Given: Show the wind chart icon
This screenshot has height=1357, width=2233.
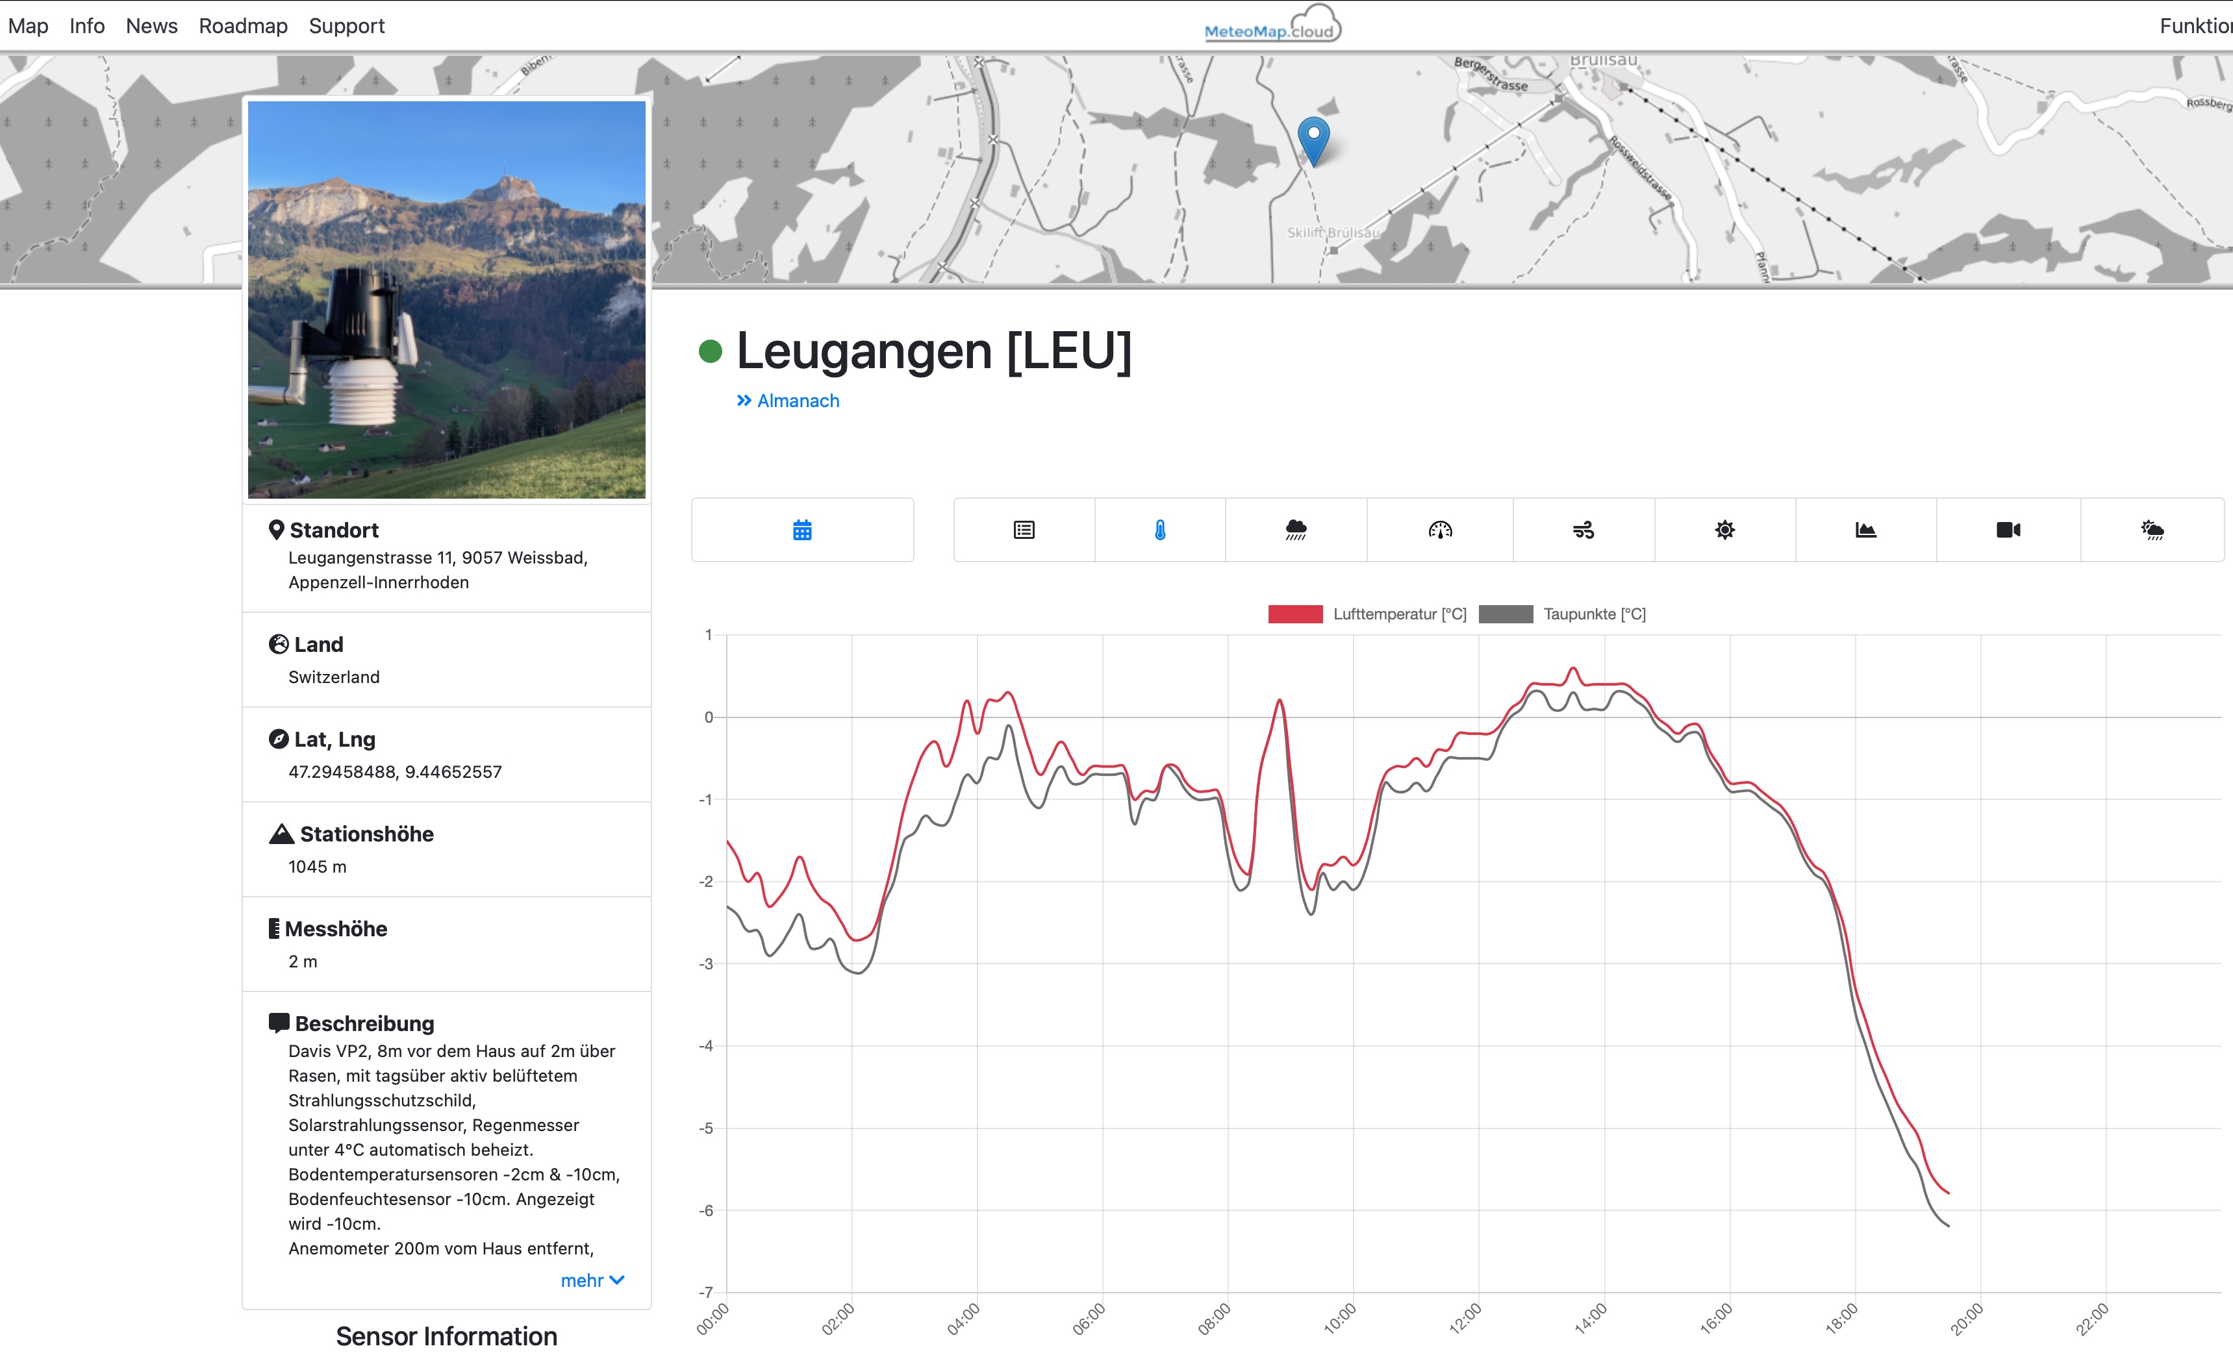Looking at the screenshot, I should point(1583,530).
